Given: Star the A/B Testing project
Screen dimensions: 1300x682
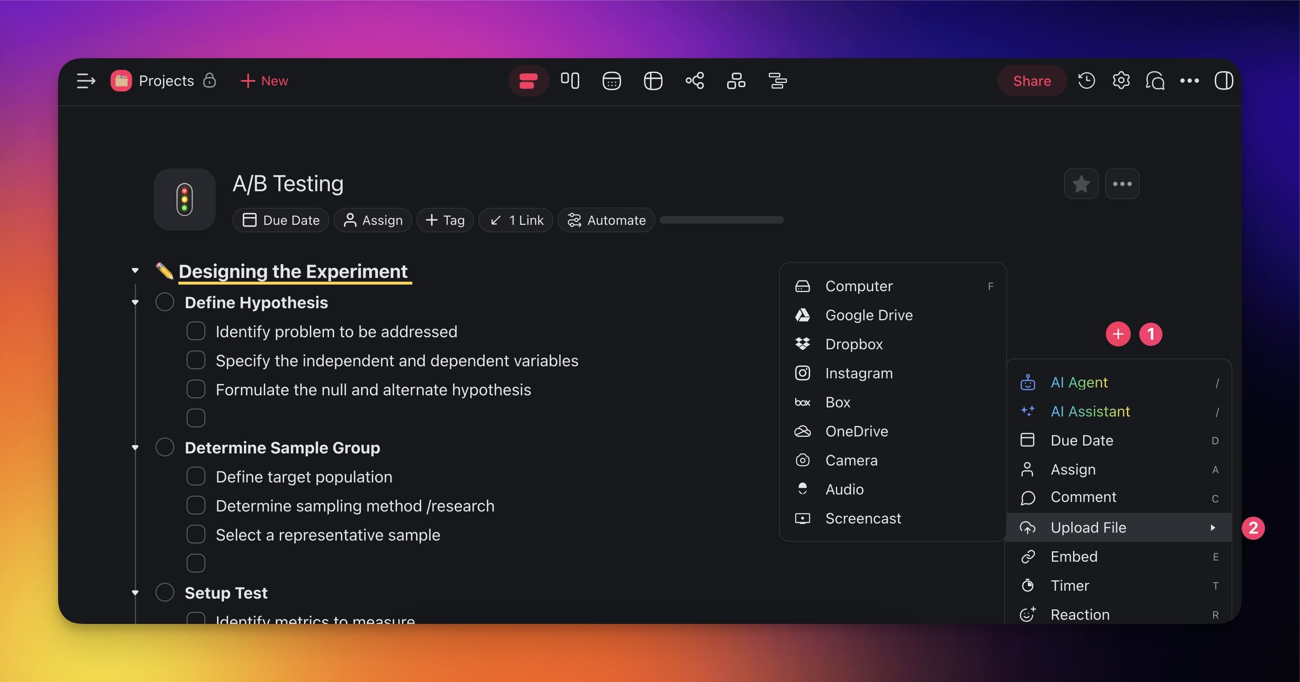Looking at the screenshot, I should coord(1081,184).
